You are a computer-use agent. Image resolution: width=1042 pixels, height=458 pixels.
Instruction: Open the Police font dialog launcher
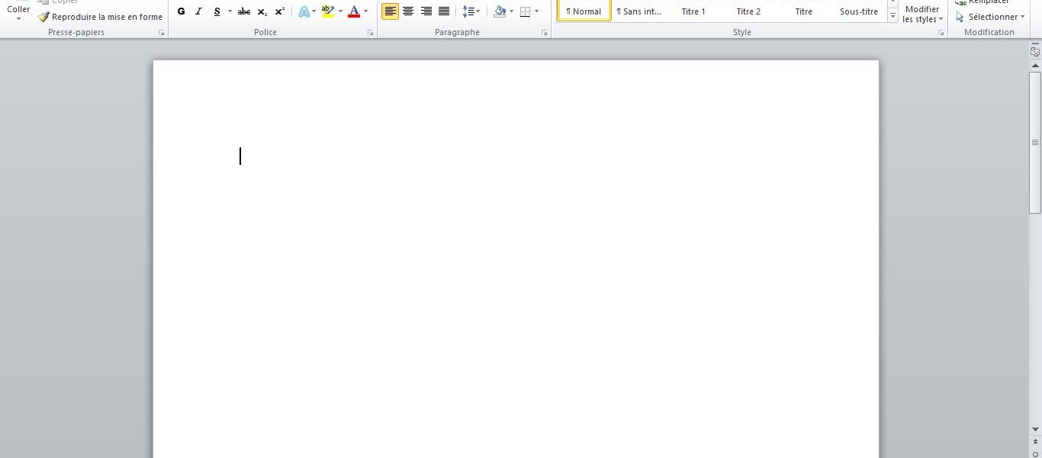(370, 33)
